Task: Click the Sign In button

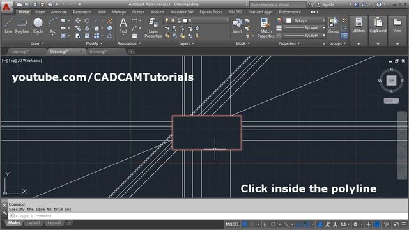Action: point(325,4)
